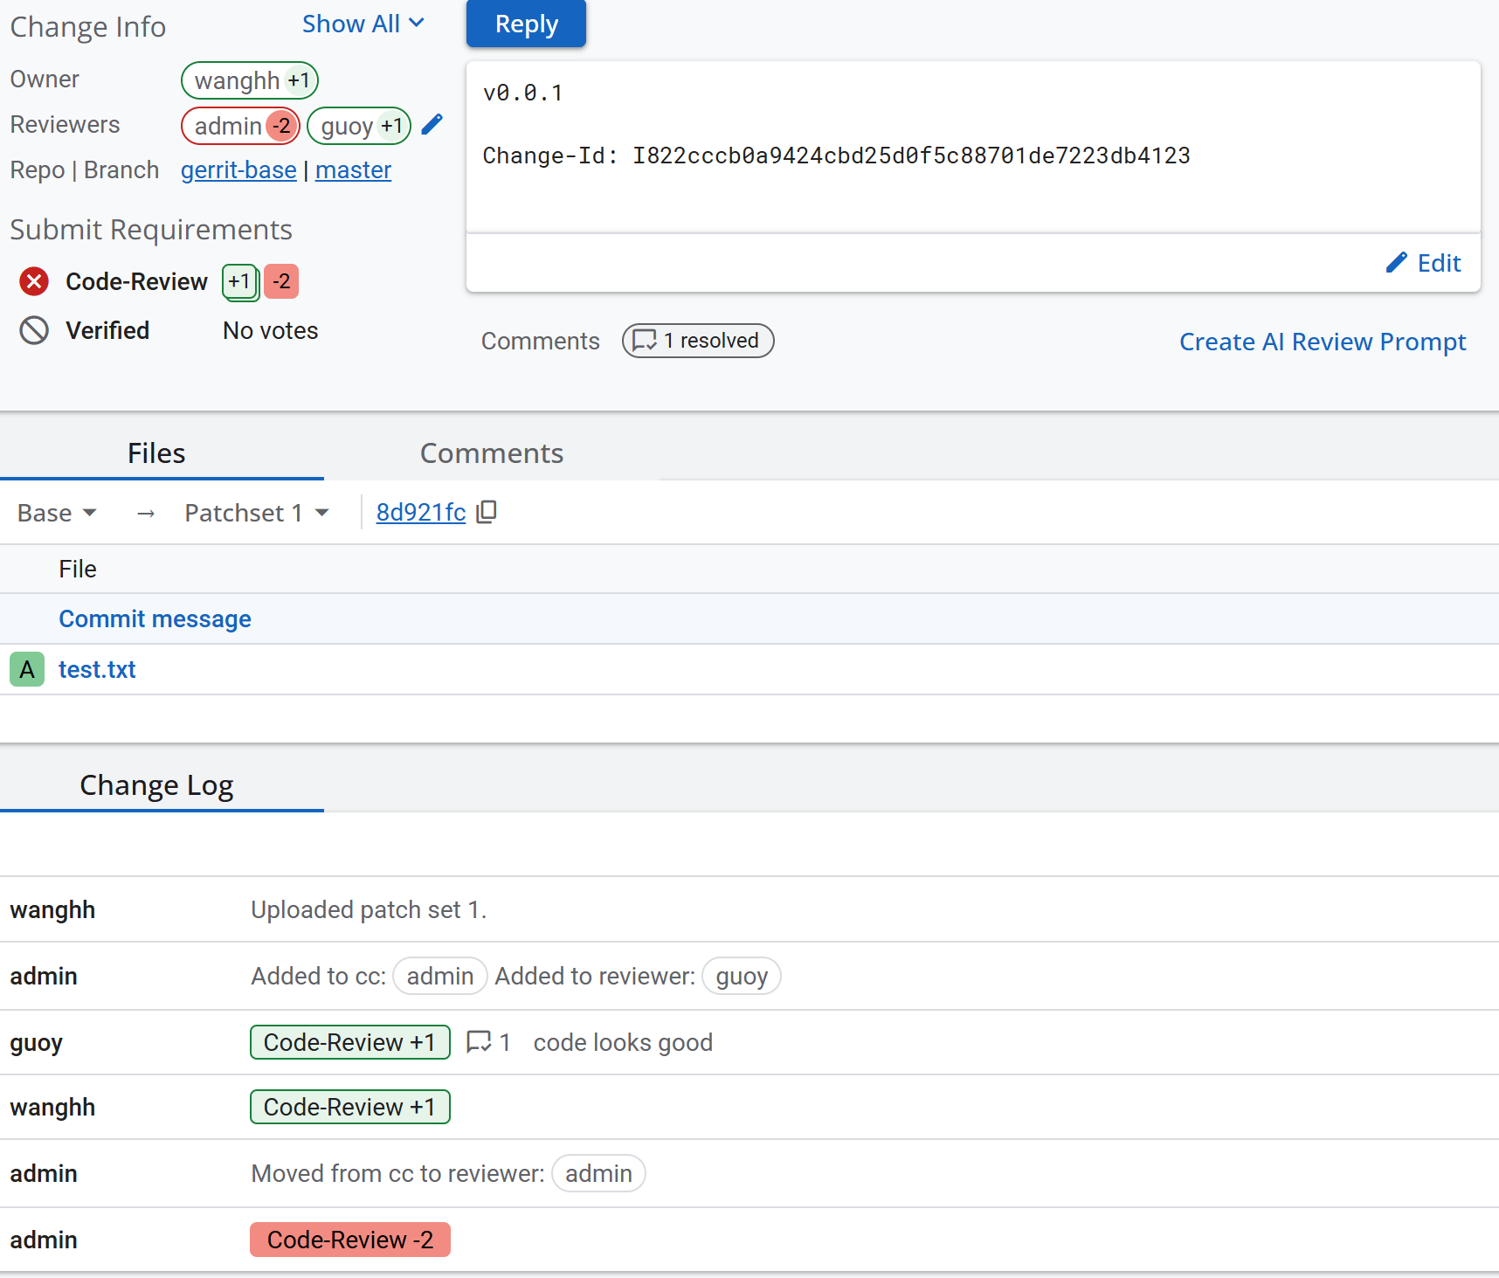Open the gerrit-base repo link

(238, 170)
